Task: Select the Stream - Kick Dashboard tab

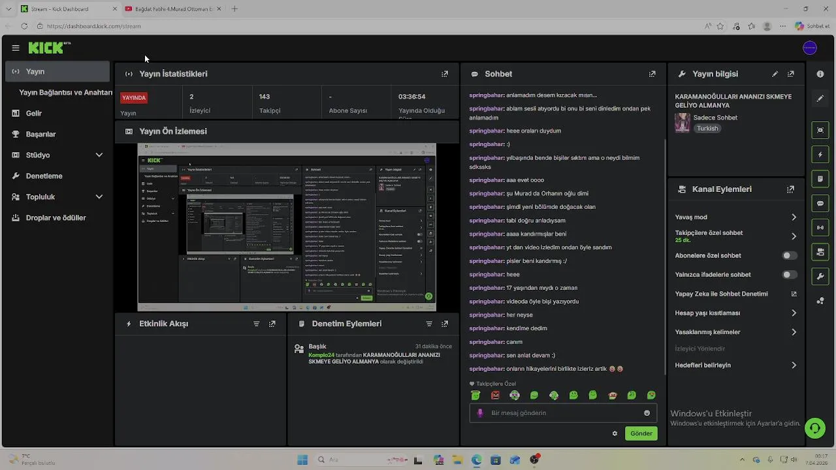Action: click(69, 9)
